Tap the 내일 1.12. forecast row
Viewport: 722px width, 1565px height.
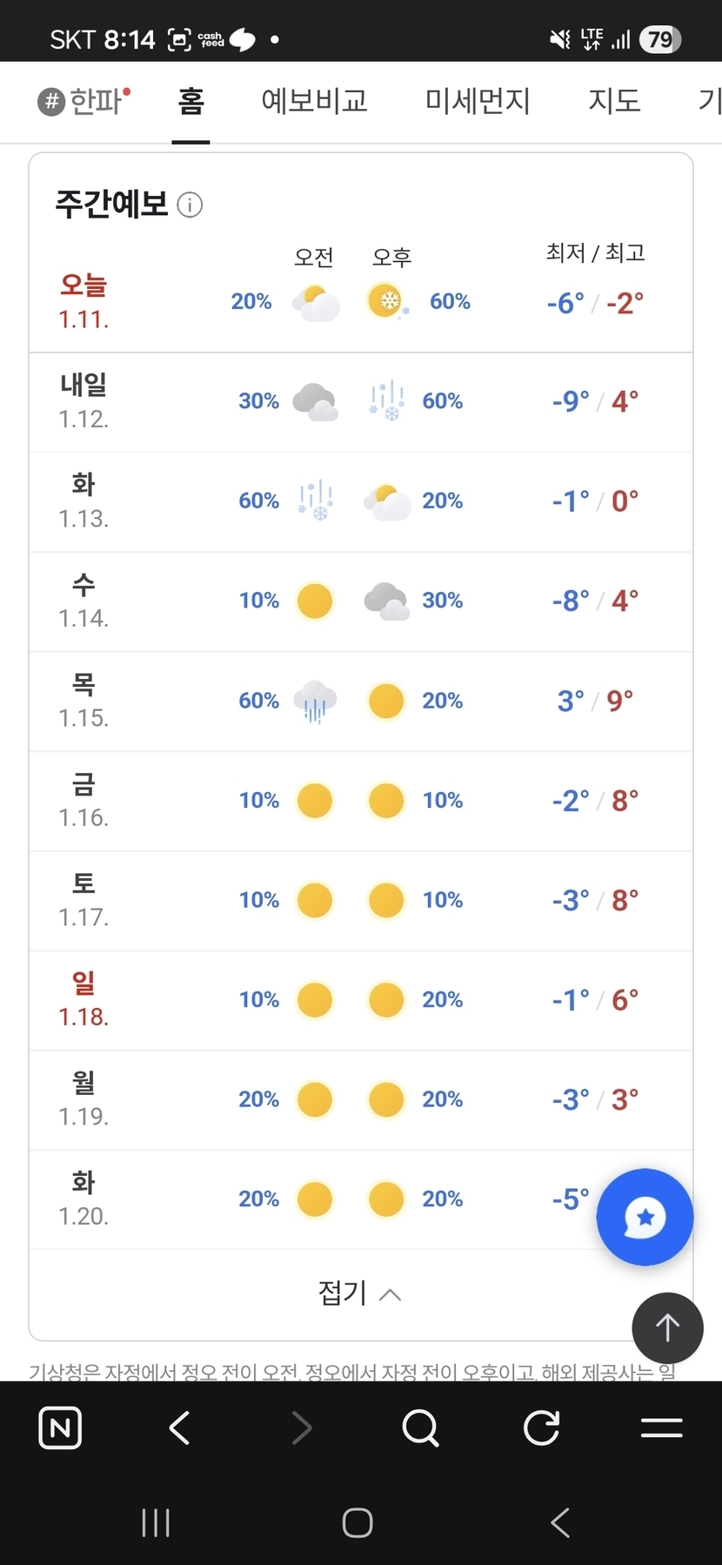(x=360, y=401)
